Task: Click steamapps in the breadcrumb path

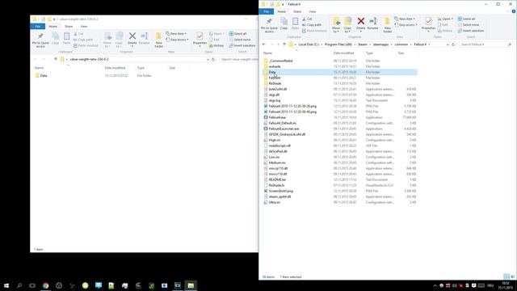Action: click(380, 44)
